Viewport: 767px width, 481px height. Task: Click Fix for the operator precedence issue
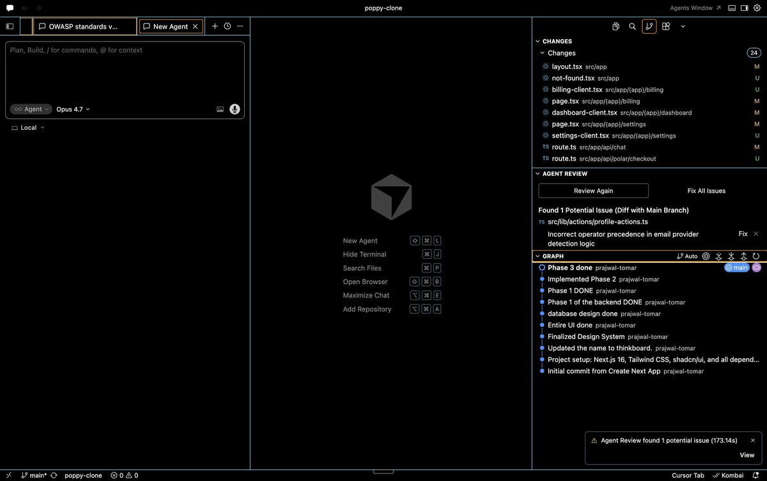[743, 234]
